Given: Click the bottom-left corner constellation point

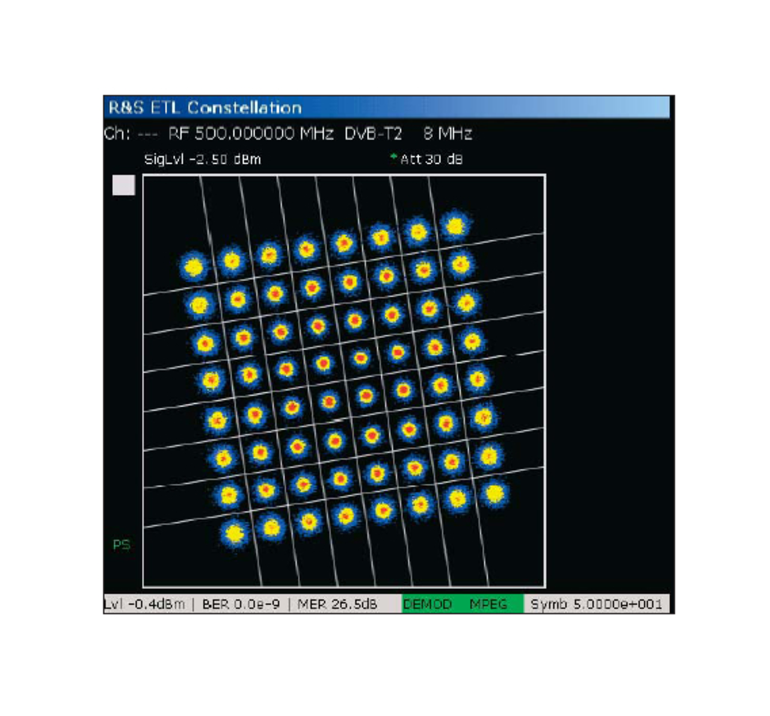Looking at the screenshot, I should click(x=234, y=532).
